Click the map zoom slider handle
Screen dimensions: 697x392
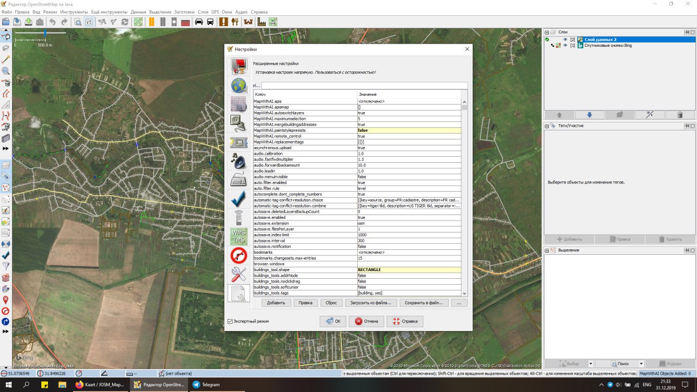pos(45,34)
